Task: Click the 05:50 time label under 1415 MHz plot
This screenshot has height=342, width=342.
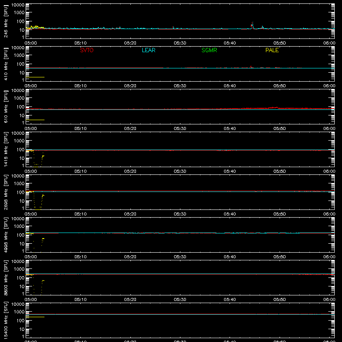Action: coord(280,171)
